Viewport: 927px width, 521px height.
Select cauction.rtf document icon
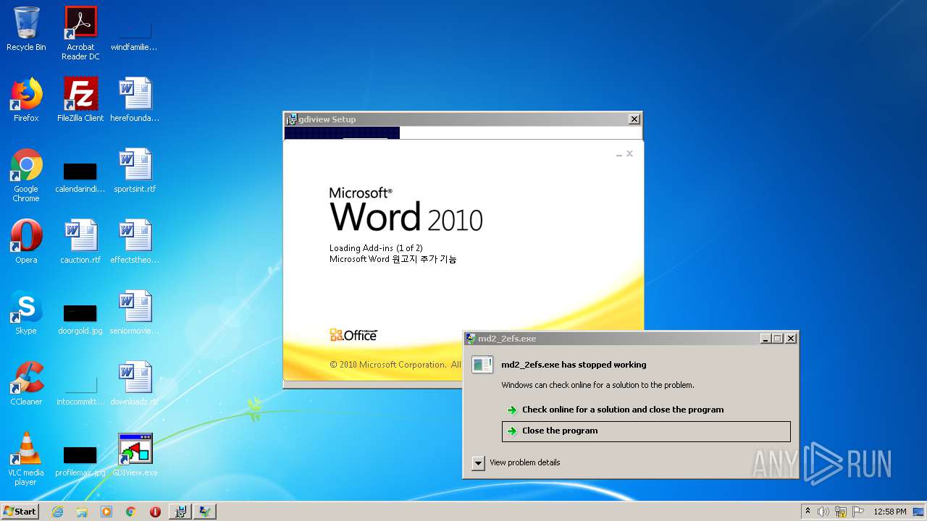pos(80,242)
